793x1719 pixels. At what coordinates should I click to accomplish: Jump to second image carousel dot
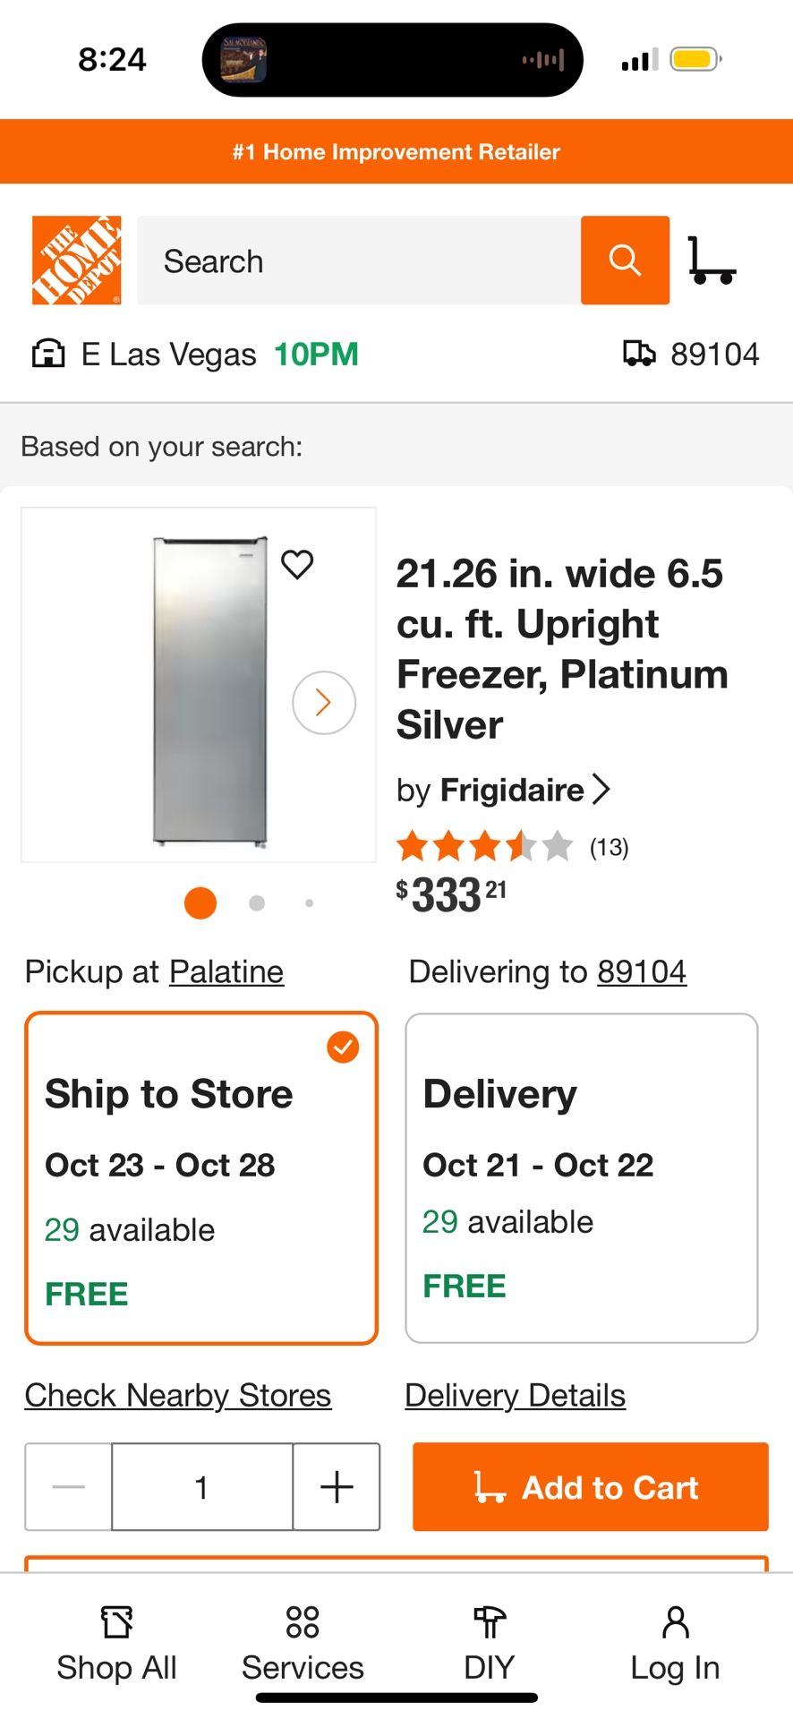click(x=257, y=903)
